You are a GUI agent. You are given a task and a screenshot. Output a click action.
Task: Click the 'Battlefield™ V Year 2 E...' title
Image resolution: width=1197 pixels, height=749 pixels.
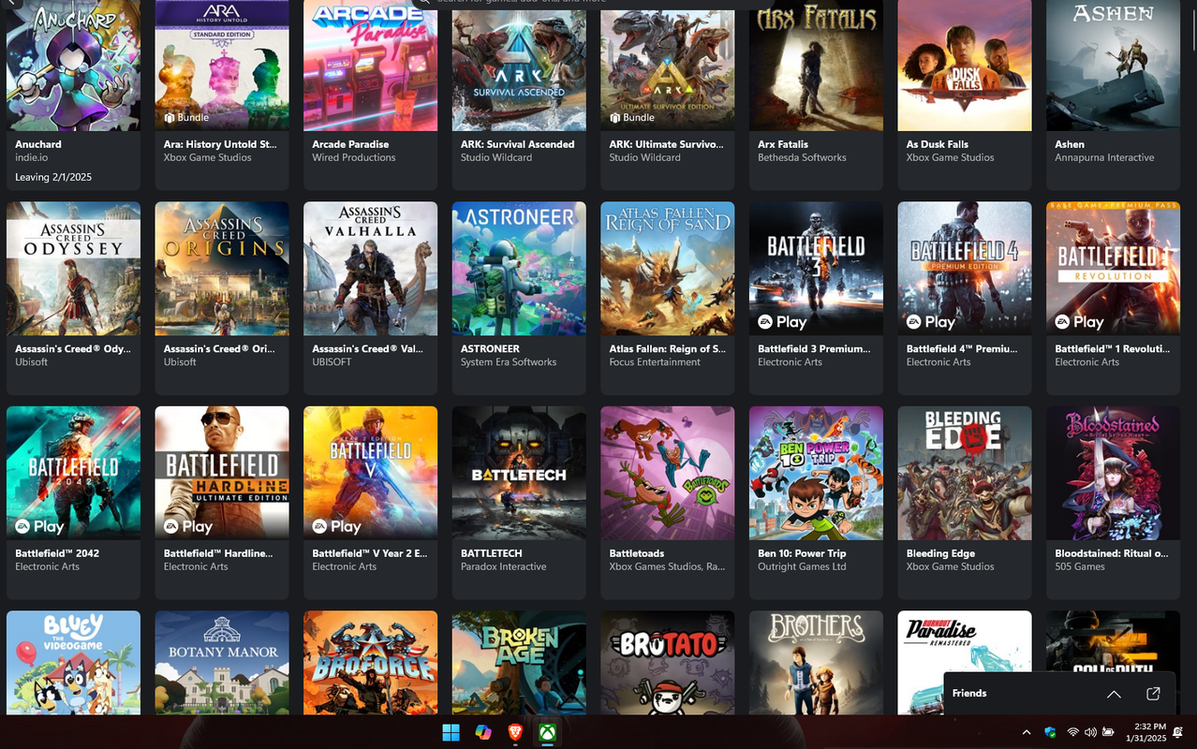point(369,553)
